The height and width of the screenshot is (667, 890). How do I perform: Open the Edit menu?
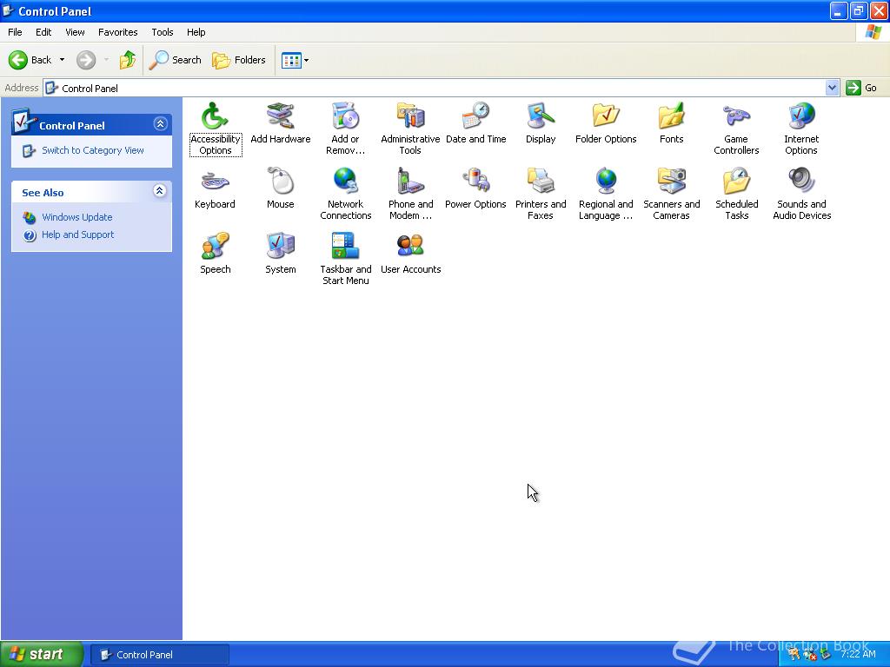click(x=43, y=32)
